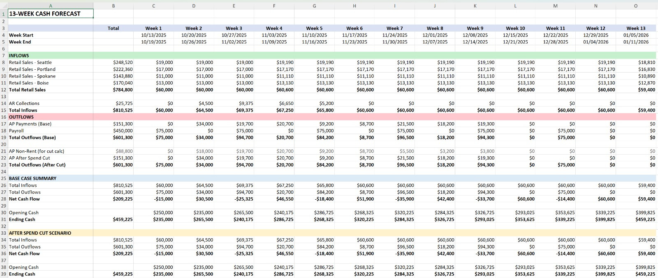
Task: Select the Payroll label cell
Action: click(x=51, y=131)
